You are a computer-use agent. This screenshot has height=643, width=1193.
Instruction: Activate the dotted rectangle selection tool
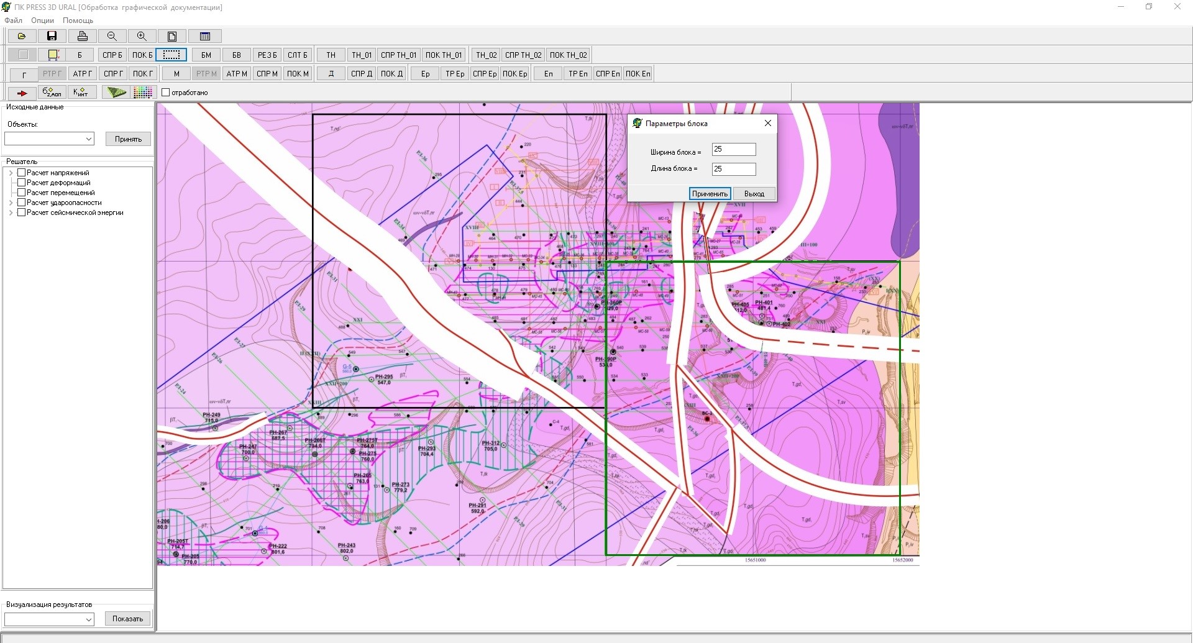tap(171, 55)
